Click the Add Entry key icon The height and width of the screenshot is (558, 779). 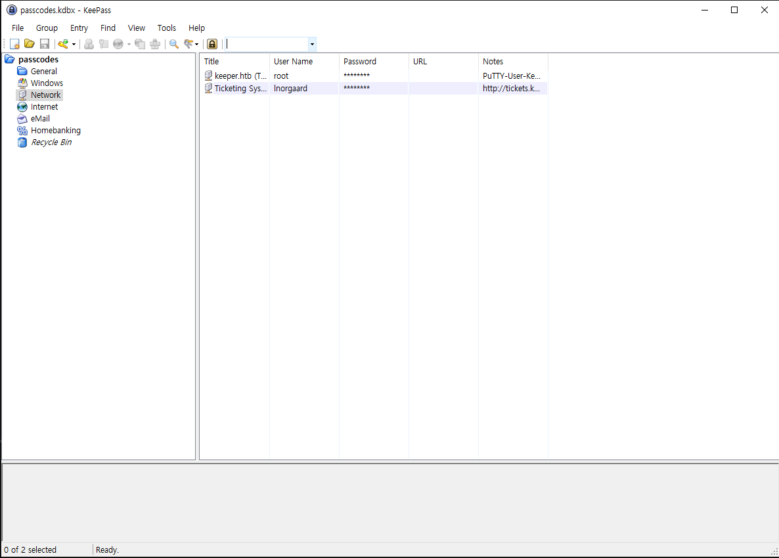click(63, 44)
